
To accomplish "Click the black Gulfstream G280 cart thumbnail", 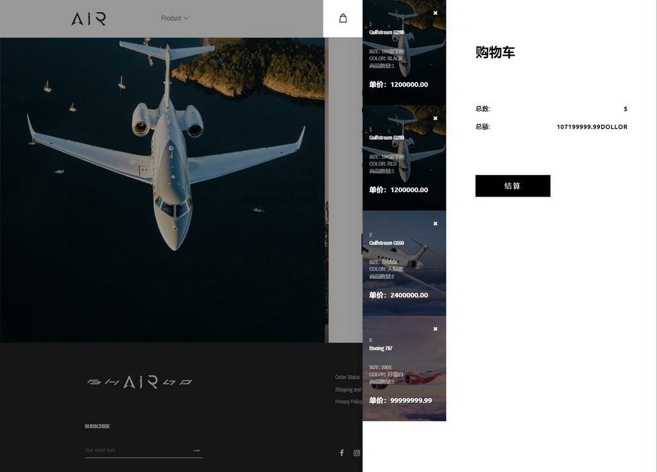I will (x=404, y=53).
